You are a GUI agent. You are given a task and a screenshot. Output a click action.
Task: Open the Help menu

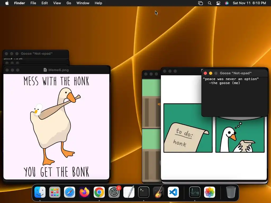tap(98, 3)
